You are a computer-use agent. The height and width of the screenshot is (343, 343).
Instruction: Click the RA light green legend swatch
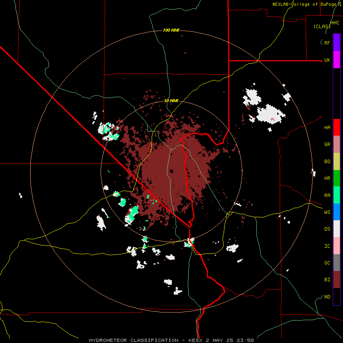click(x=337, y=195)
